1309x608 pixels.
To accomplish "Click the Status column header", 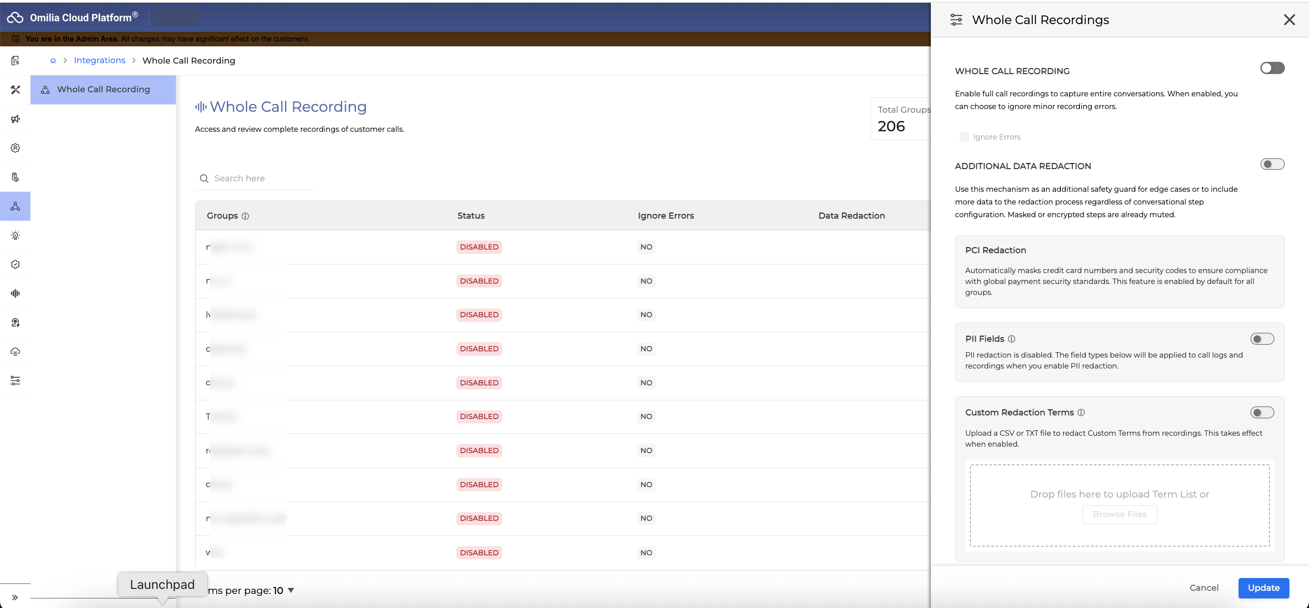I will click(x=470, y=216).
